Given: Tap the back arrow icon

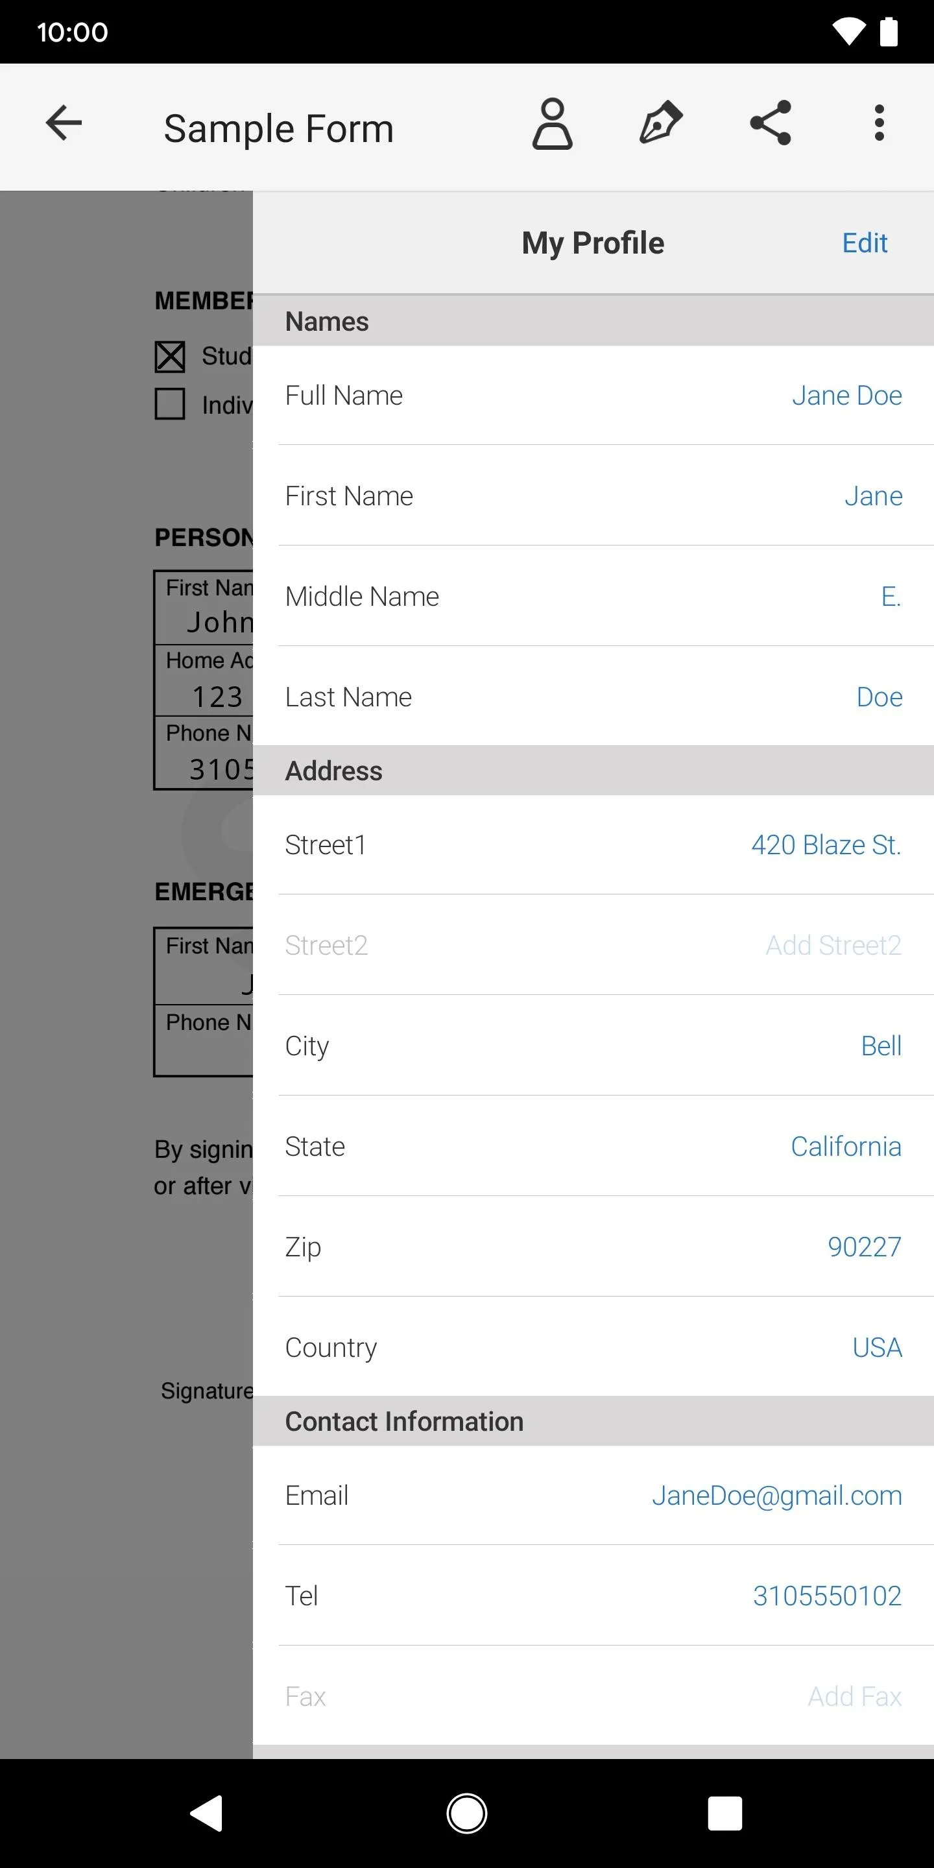Looking at the screenshot, I should (64, 123).
